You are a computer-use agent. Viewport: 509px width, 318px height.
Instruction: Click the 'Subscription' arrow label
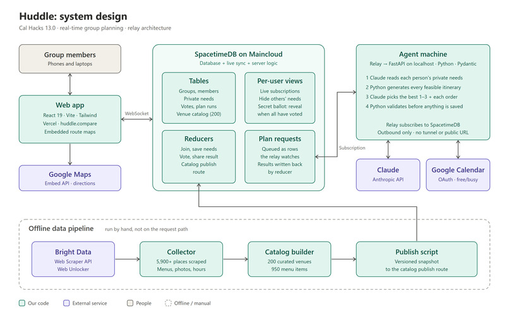tap(352, 148)
